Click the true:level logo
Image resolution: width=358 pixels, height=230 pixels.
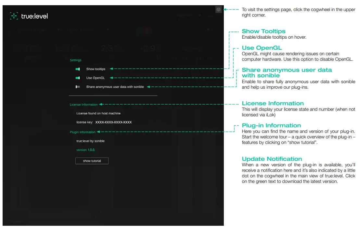29,16
